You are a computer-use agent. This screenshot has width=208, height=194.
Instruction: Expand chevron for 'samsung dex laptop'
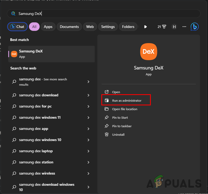pos(89,151)
